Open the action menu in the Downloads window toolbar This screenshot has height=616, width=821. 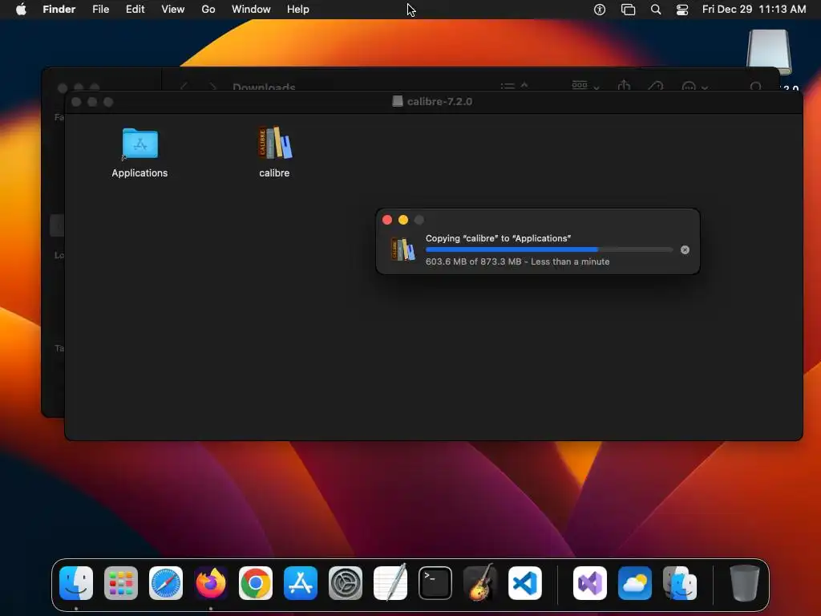[695, 87]
